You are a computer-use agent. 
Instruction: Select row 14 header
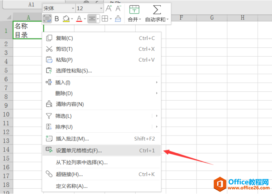coord(6,149)
